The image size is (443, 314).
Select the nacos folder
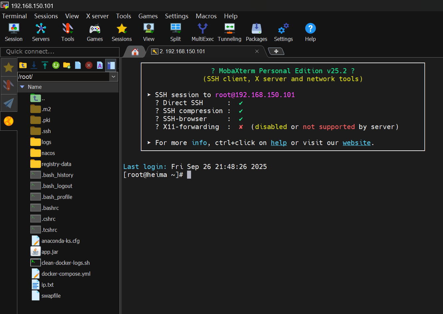pyautogui.click(x=43, y=153)
